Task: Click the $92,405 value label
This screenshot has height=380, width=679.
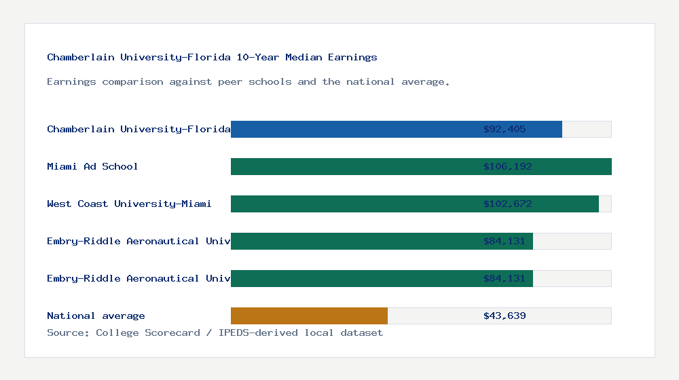Action: tap(504, 129)
